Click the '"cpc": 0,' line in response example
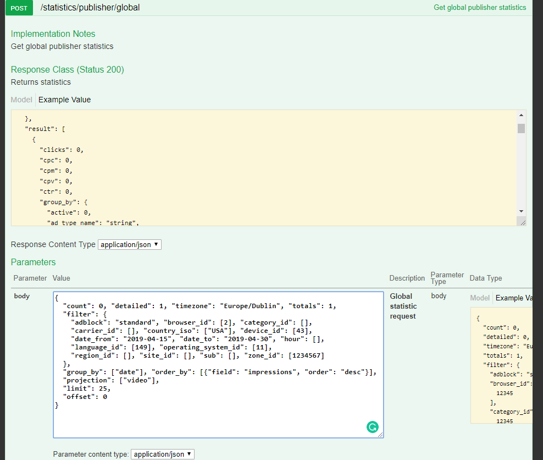 click(x=56, y=160)
